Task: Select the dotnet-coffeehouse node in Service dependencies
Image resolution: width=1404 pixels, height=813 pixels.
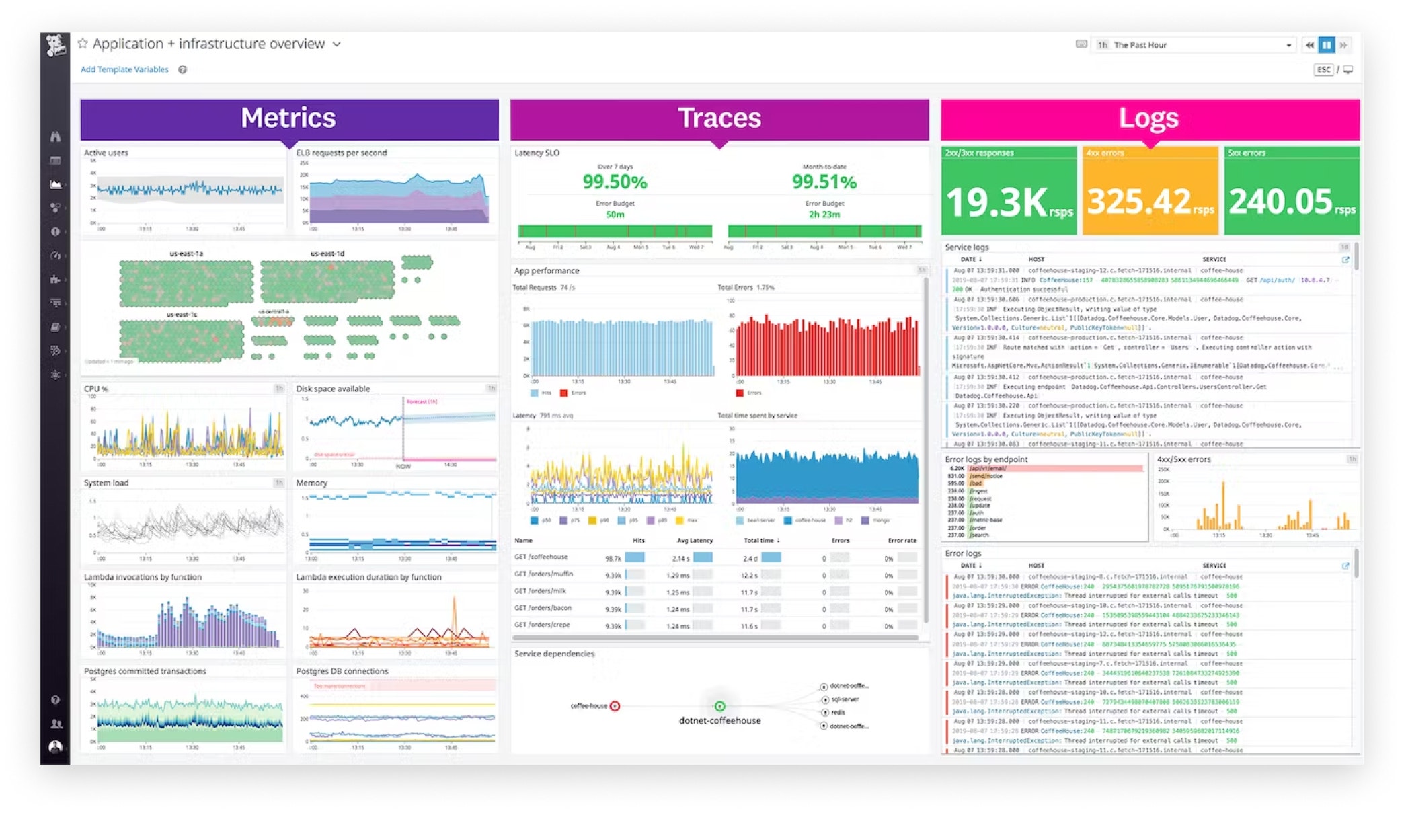Action: pyautogui.click(x=719, y=705)
